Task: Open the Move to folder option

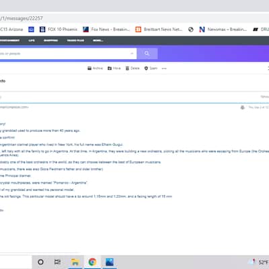Action: pyautogui.click(x=114, y=68)
